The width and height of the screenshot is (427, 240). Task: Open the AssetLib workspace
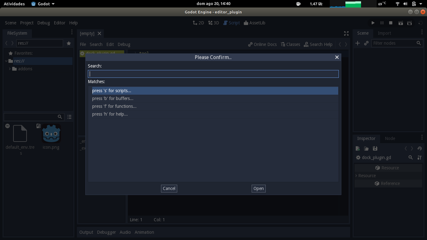pyautogui.click(x=254, y=23)
